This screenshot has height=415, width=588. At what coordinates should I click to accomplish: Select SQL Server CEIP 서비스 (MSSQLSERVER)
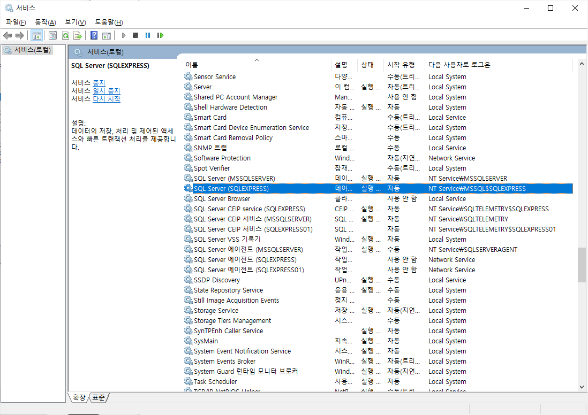click(379, 219)
